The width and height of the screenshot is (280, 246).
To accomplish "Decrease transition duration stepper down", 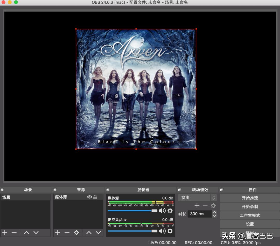I will 214,216.
